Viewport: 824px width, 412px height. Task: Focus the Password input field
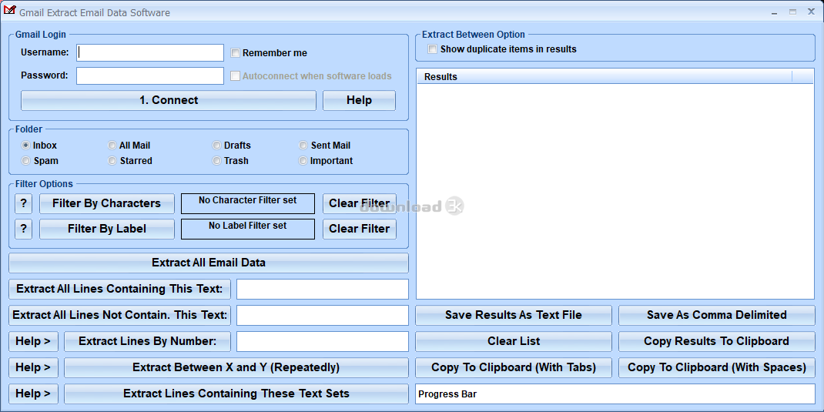[x=150, y=75]
